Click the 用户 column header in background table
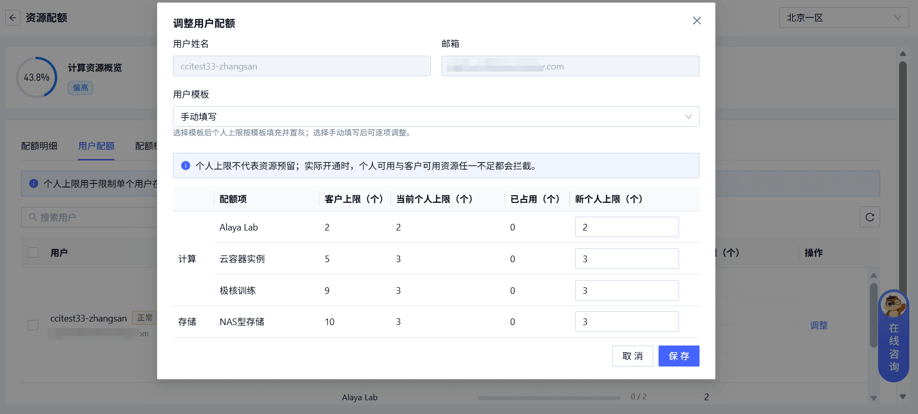The width and height of the screenshot is (918, 414). [59, 253]
